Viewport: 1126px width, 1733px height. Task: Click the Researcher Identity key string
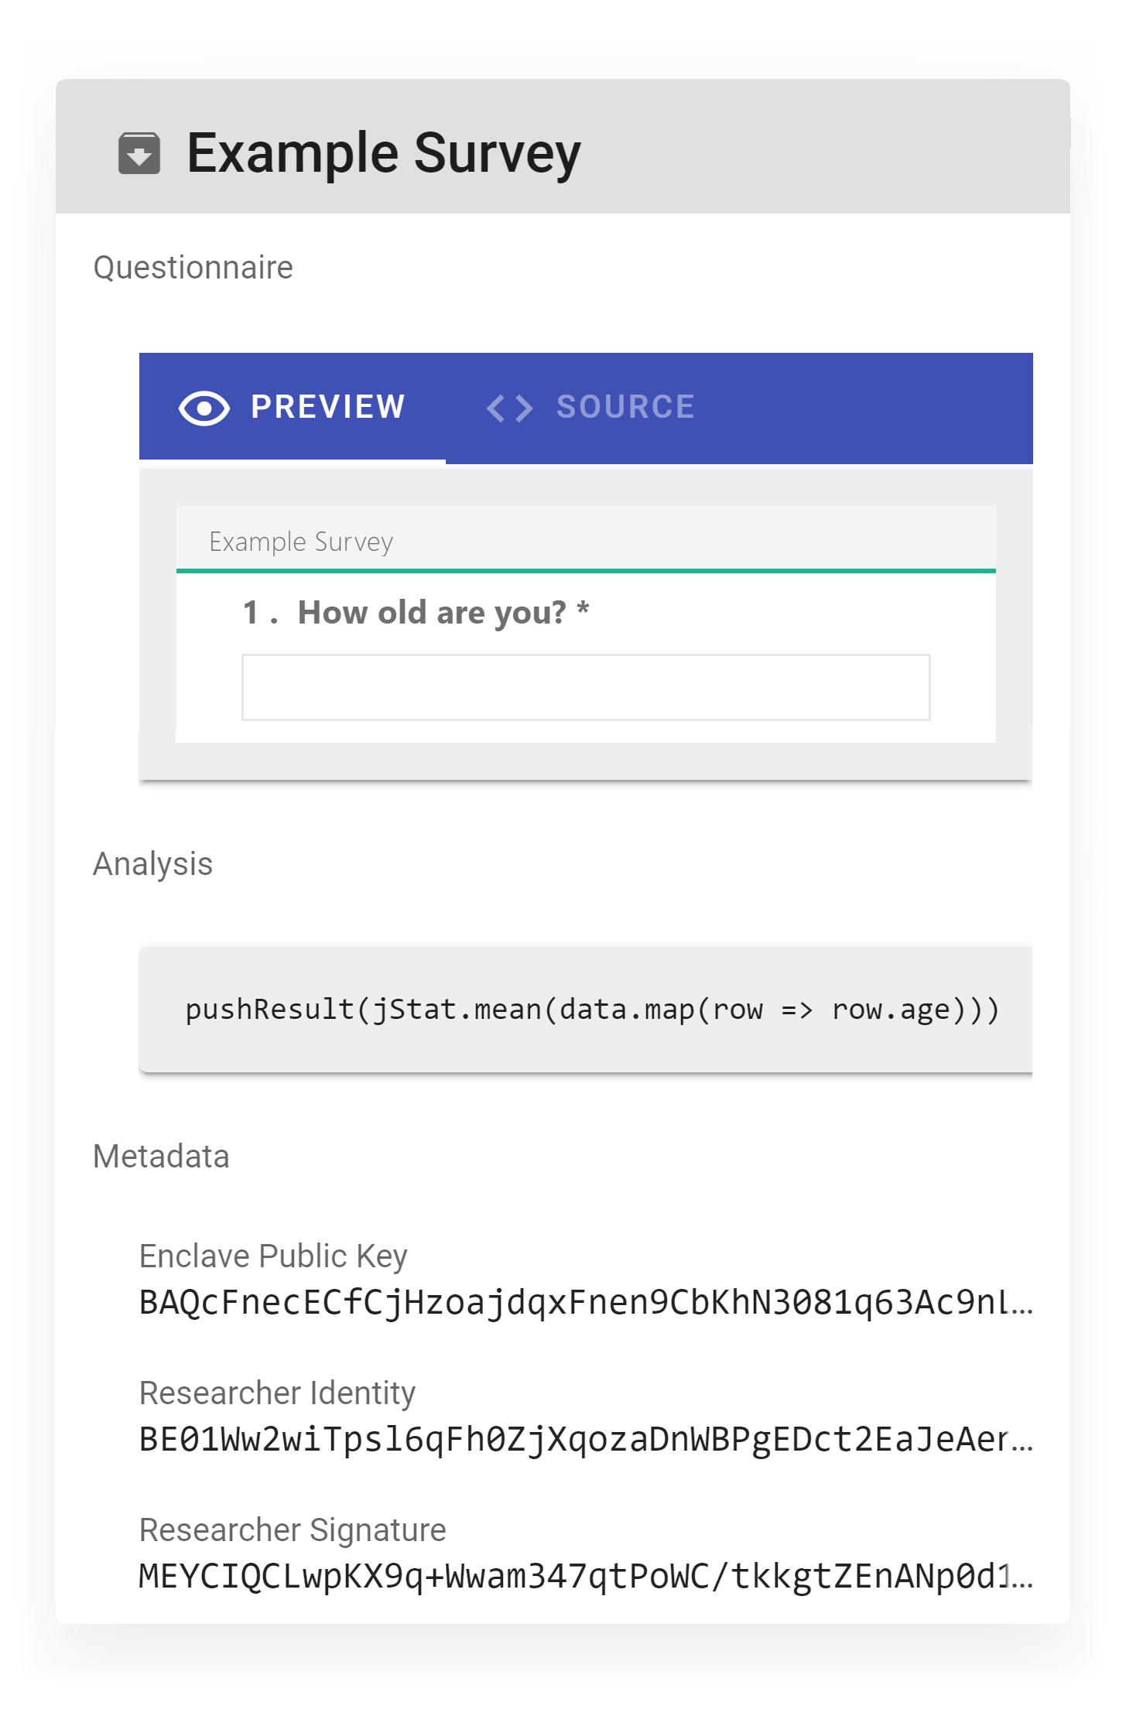[586, 1440]
